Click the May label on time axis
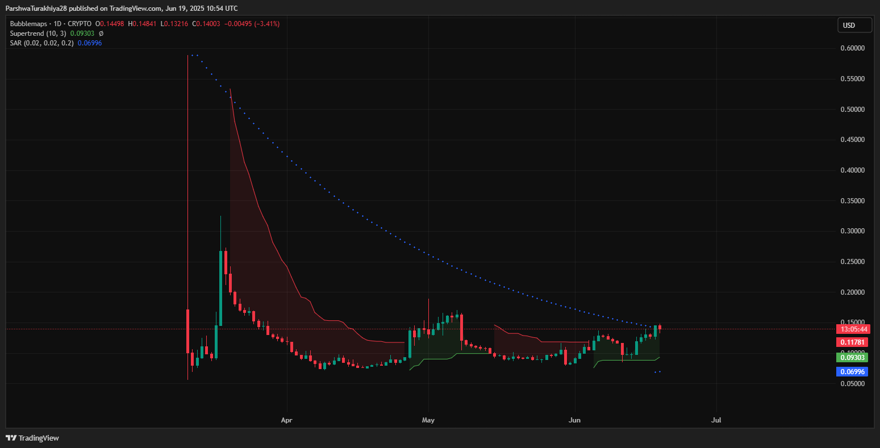This screenshot has width=880, height=448. tap(428, 420)
